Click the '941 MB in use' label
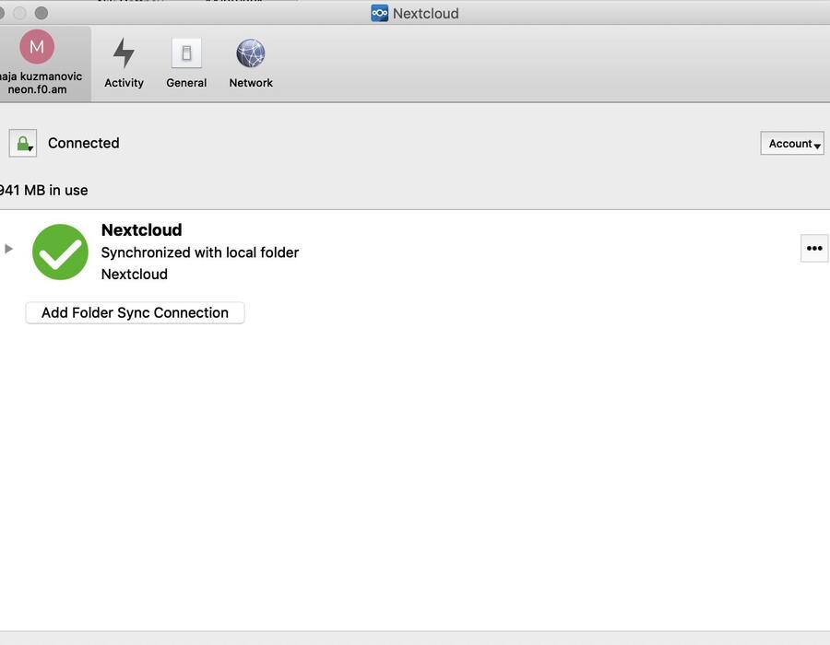 pyautogui.click(x=44, y=191)
